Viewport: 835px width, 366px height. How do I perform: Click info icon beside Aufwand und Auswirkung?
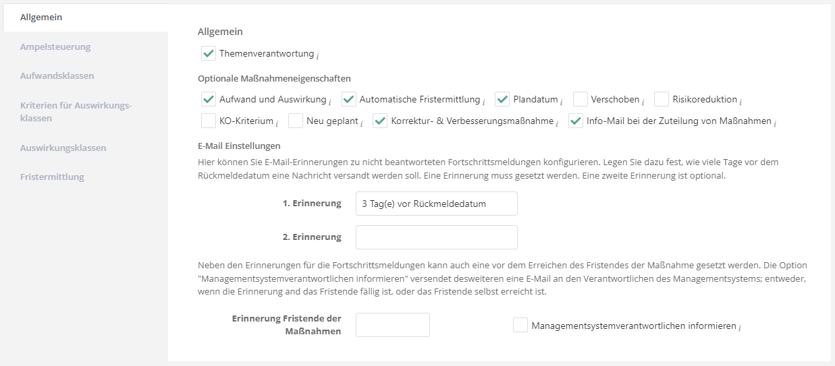tap(329, 102)
